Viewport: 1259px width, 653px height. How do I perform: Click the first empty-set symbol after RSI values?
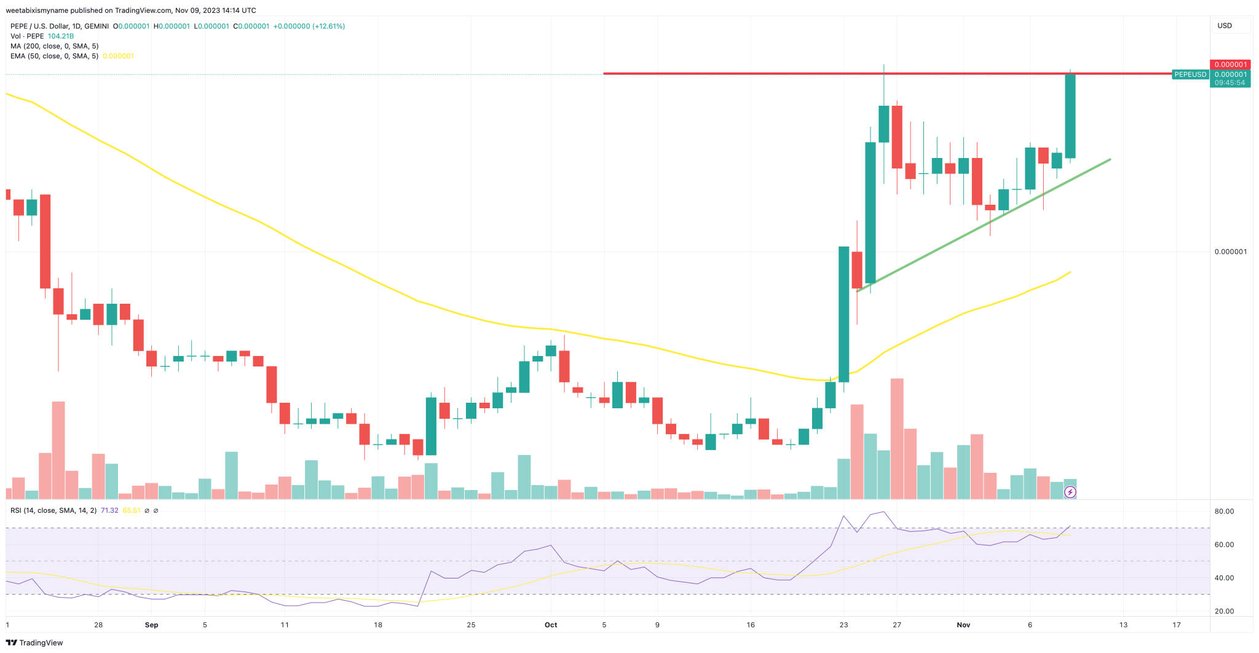coord(147,510)
